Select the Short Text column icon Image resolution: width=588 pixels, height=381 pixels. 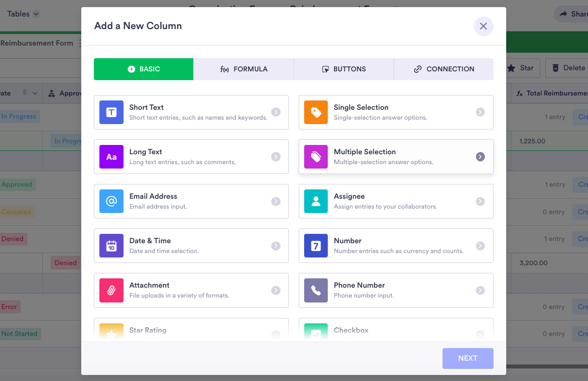[x=111, y=113]
